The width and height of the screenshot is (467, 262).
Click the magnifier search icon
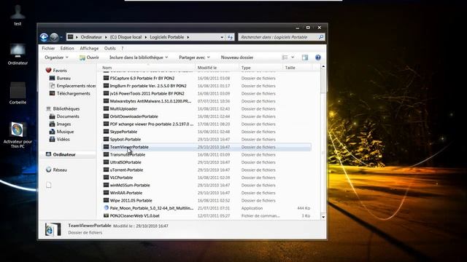pos(321,37)
